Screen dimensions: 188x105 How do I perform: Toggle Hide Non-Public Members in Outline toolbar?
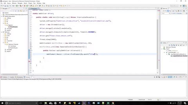(179, 45)
